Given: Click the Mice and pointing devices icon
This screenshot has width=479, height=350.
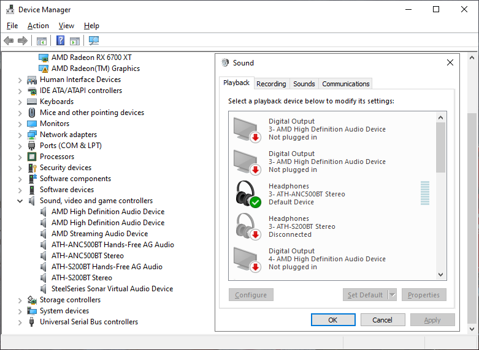Looking at the screenshot, I should tap(32, 113).
